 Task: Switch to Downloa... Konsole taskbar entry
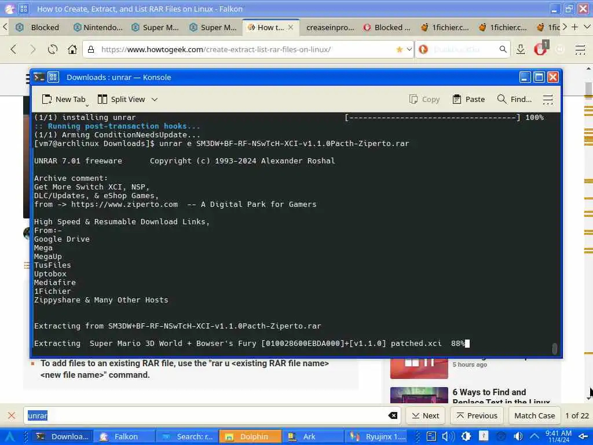click(63, 436)
